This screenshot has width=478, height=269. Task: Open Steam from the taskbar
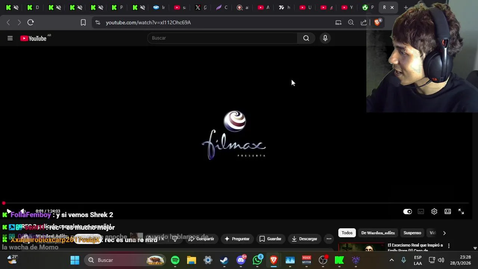point(224,260)
